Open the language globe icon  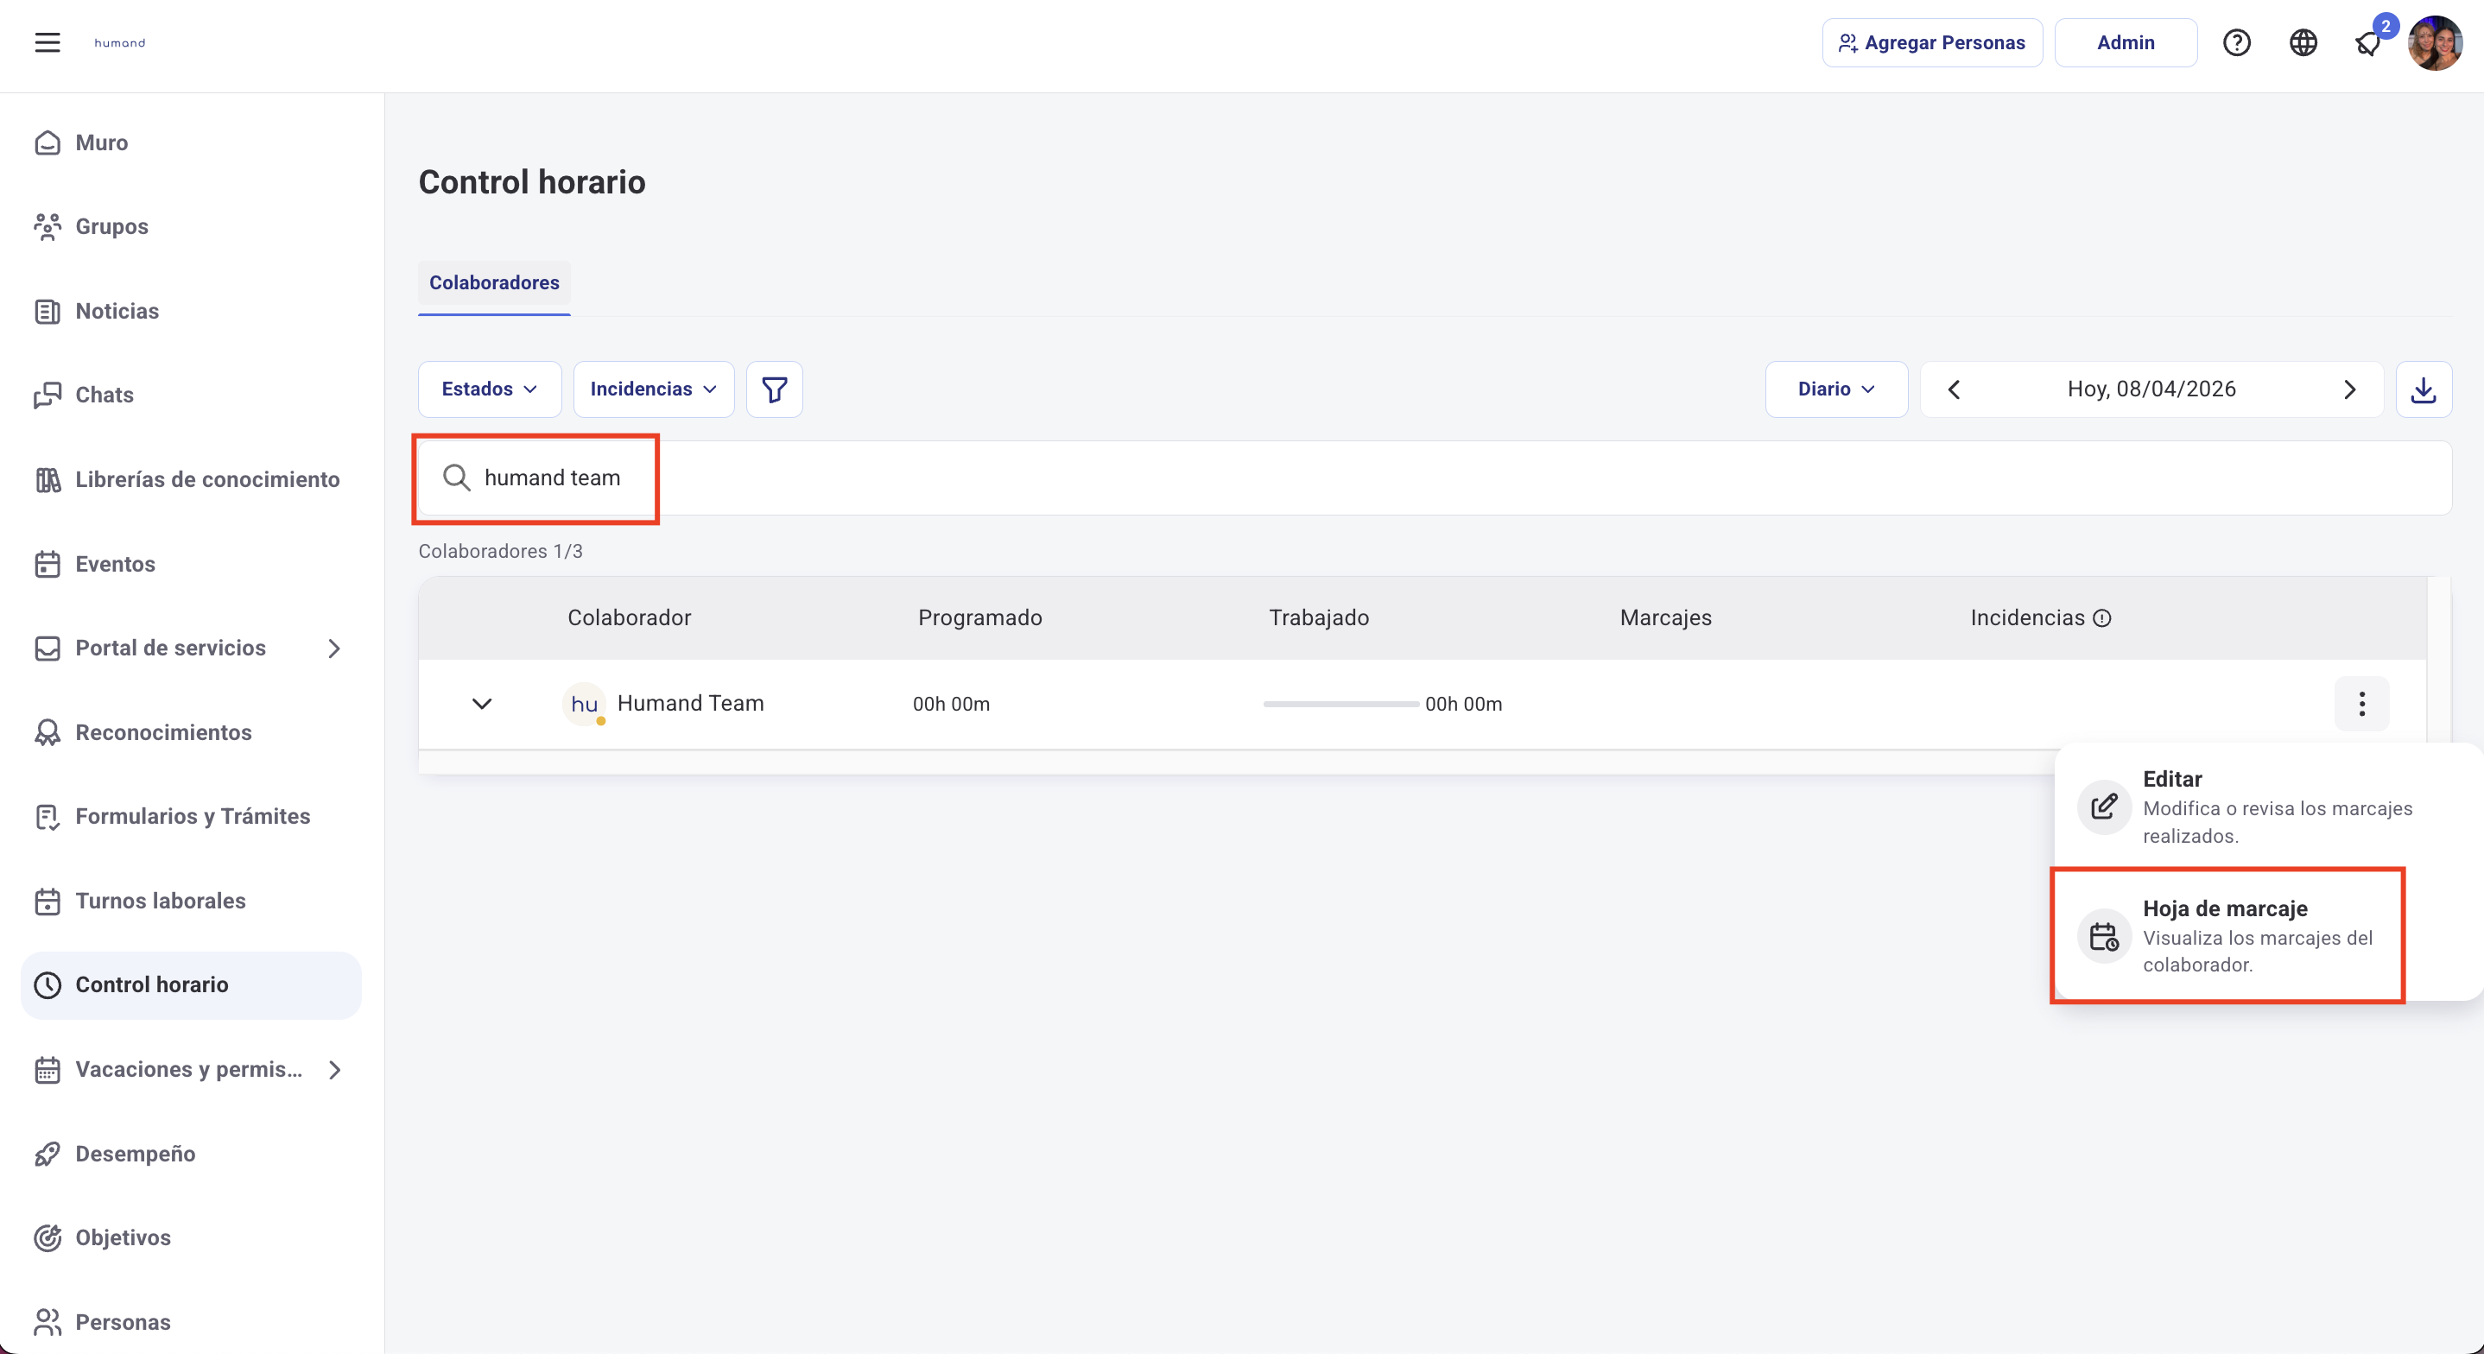coord(2303,42)
